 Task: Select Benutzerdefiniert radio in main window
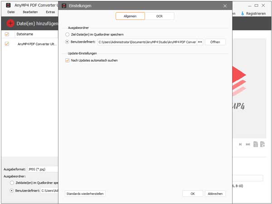point(12,191)
